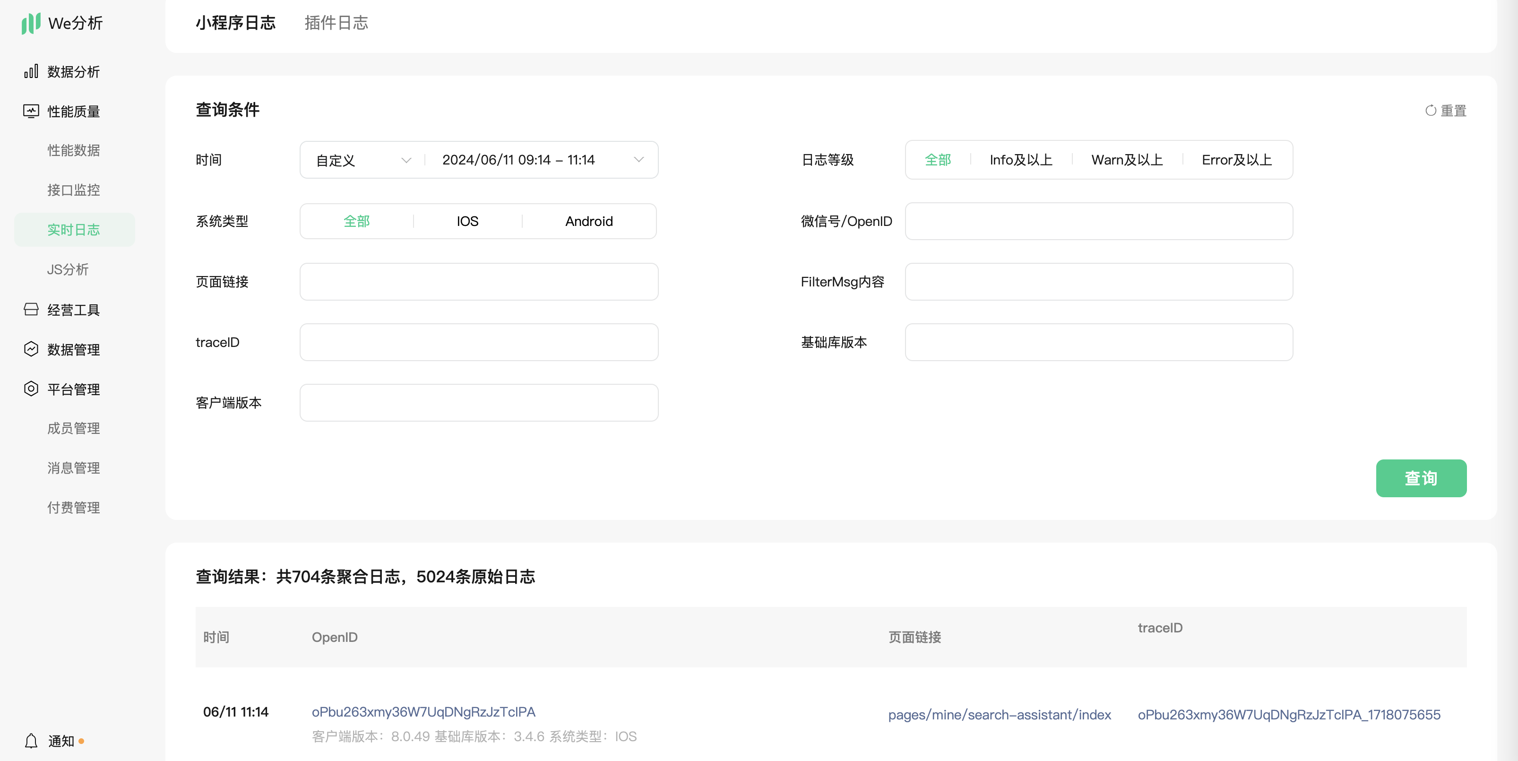
Task: Open the JS分析 sidebar menu item
Action: (x=68, y=269)
